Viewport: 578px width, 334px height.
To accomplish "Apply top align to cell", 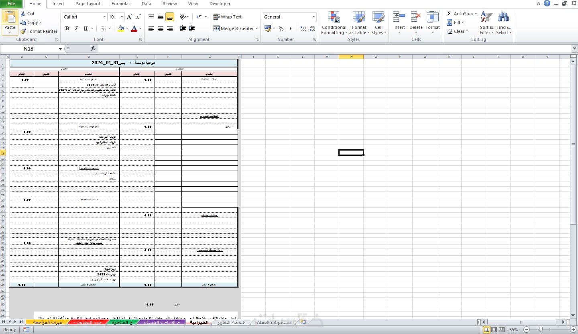I will pyautogui.click(x=151, y=17).
